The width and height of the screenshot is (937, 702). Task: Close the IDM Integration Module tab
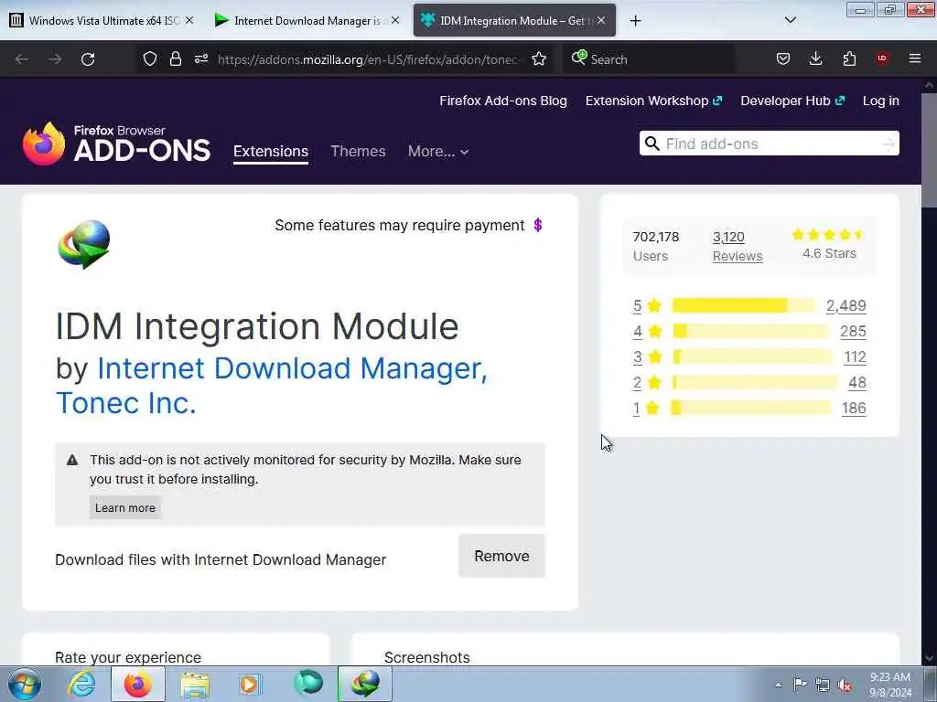[601, 20]
